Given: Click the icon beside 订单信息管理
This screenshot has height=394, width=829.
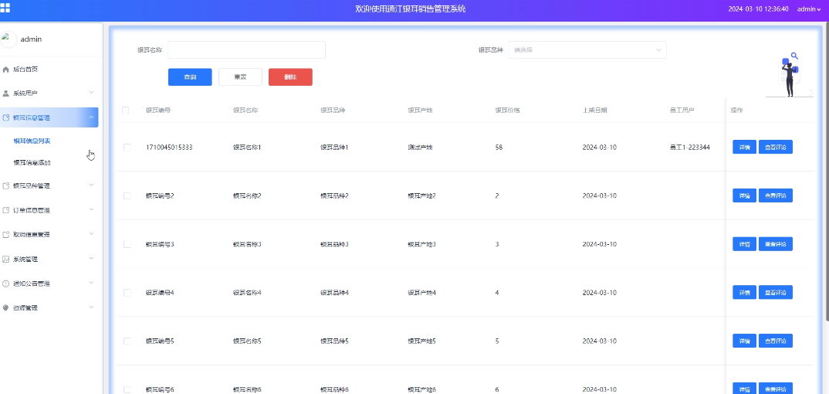Looking at the screenshot, I should coord(6,210).
